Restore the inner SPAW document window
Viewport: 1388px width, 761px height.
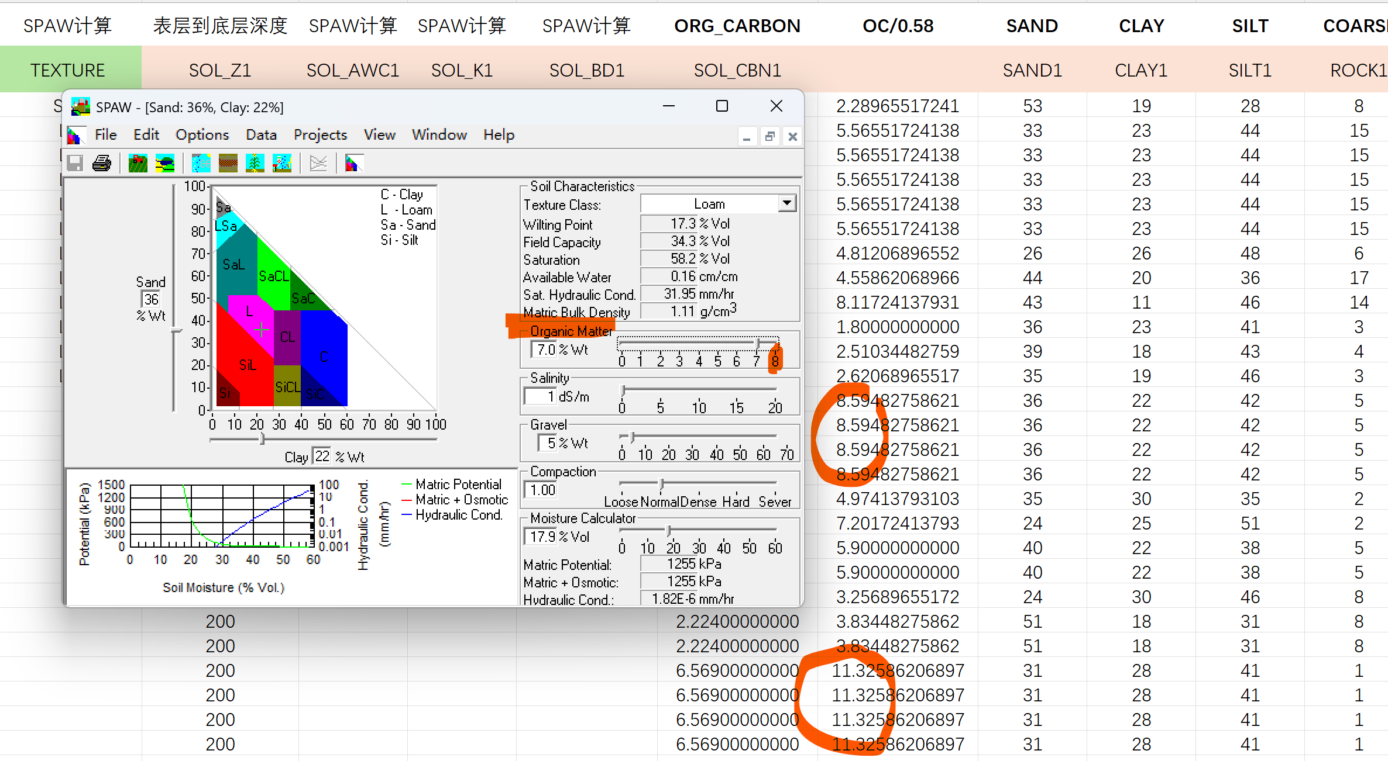click(769, 137)
